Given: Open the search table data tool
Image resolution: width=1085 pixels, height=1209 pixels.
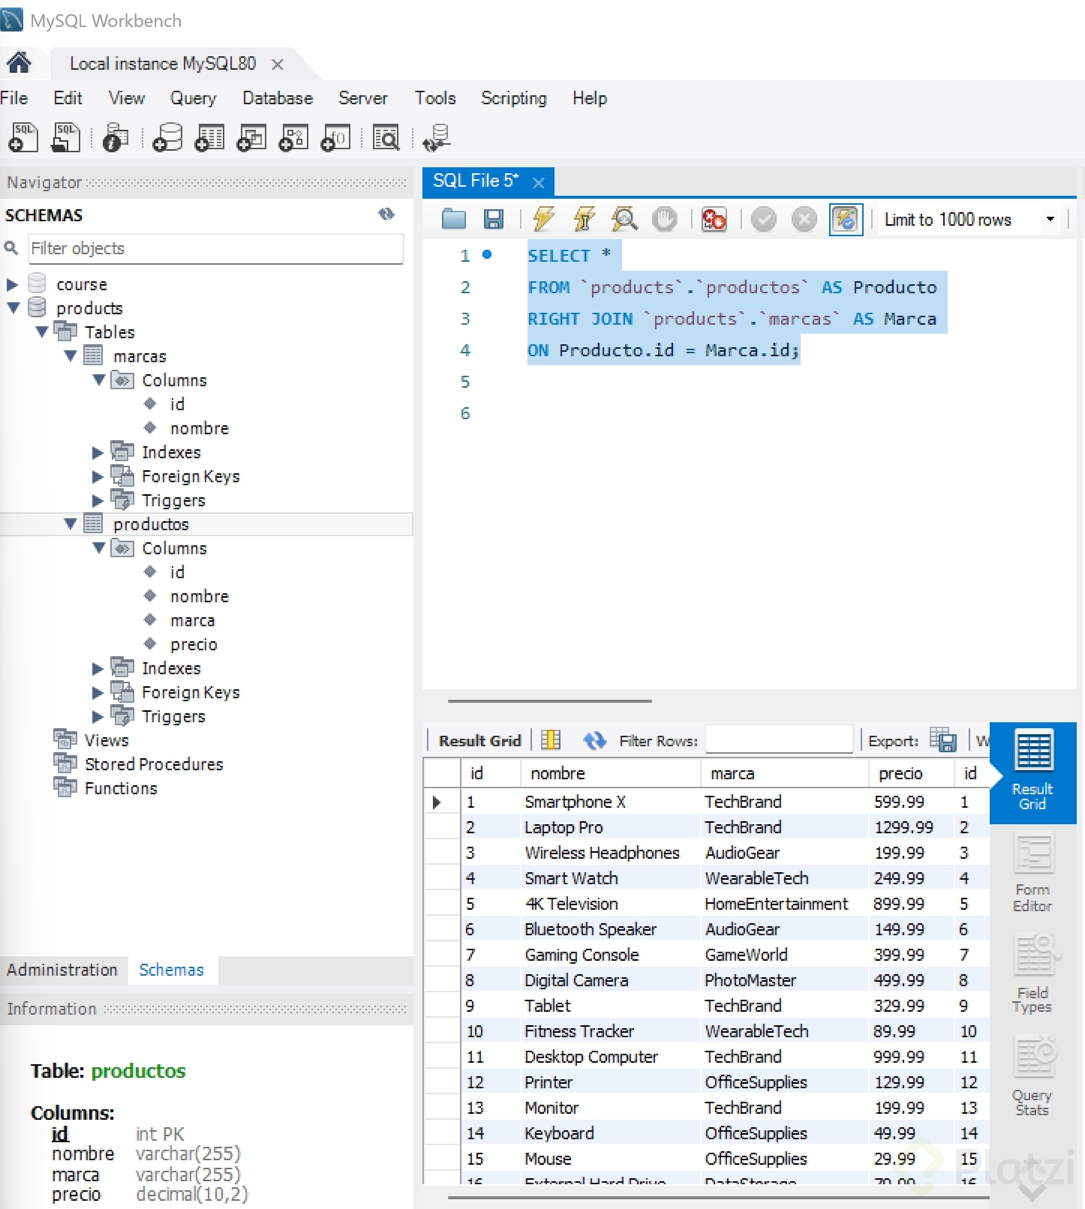Looking at the screenshot, I should click(386, 138).
